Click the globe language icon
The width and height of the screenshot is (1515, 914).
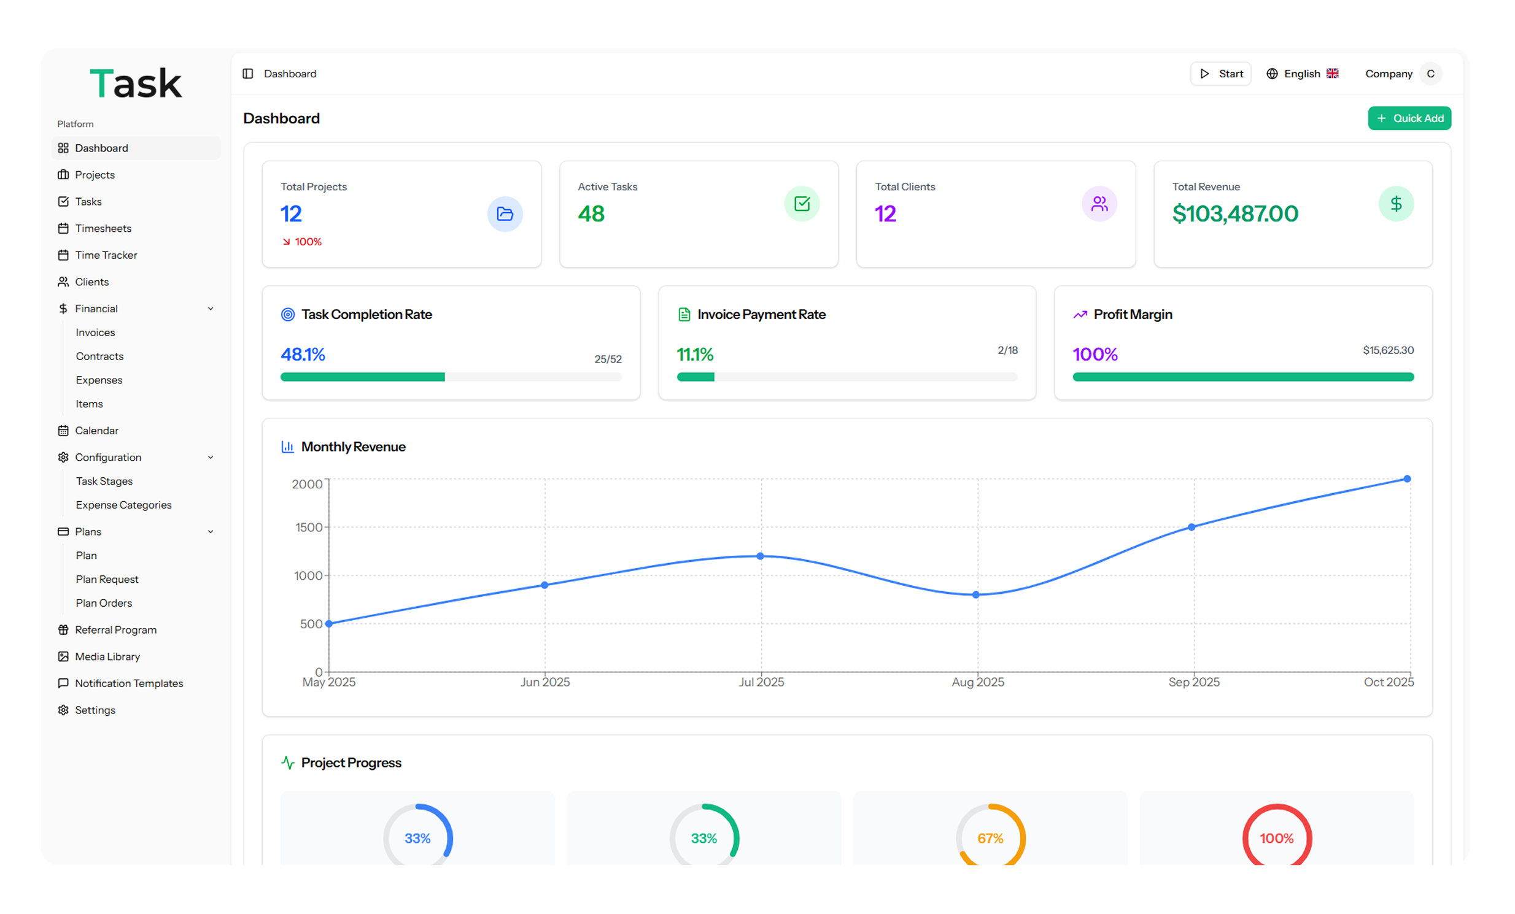(1271, 74)
